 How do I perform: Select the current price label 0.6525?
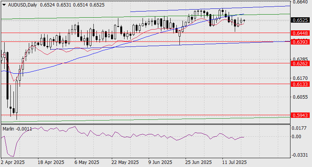coord(300,20)
